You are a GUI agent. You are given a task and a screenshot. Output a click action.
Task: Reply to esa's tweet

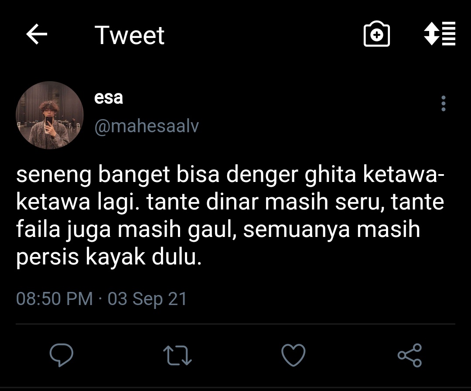(x=61, y=355)
